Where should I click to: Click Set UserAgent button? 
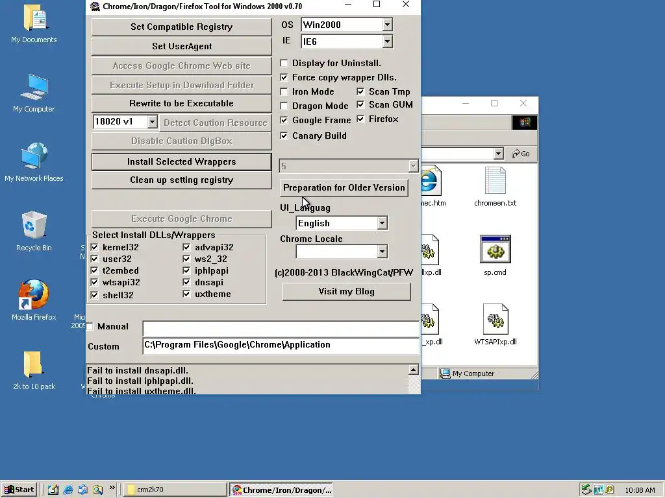(182, 47)
